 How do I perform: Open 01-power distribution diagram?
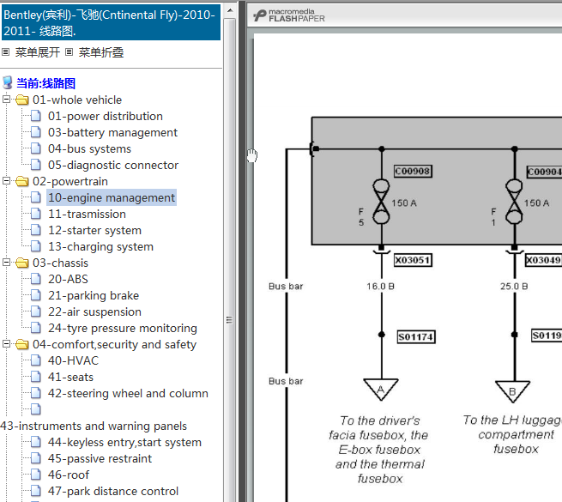(x=106, y=116)
